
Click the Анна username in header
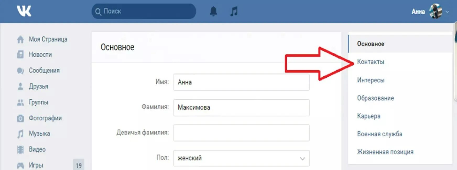pos(418,12)
